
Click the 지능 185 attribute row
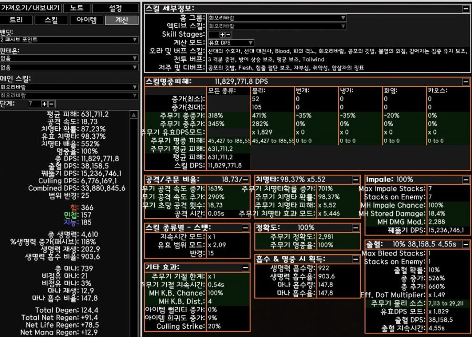click(78, 222)
